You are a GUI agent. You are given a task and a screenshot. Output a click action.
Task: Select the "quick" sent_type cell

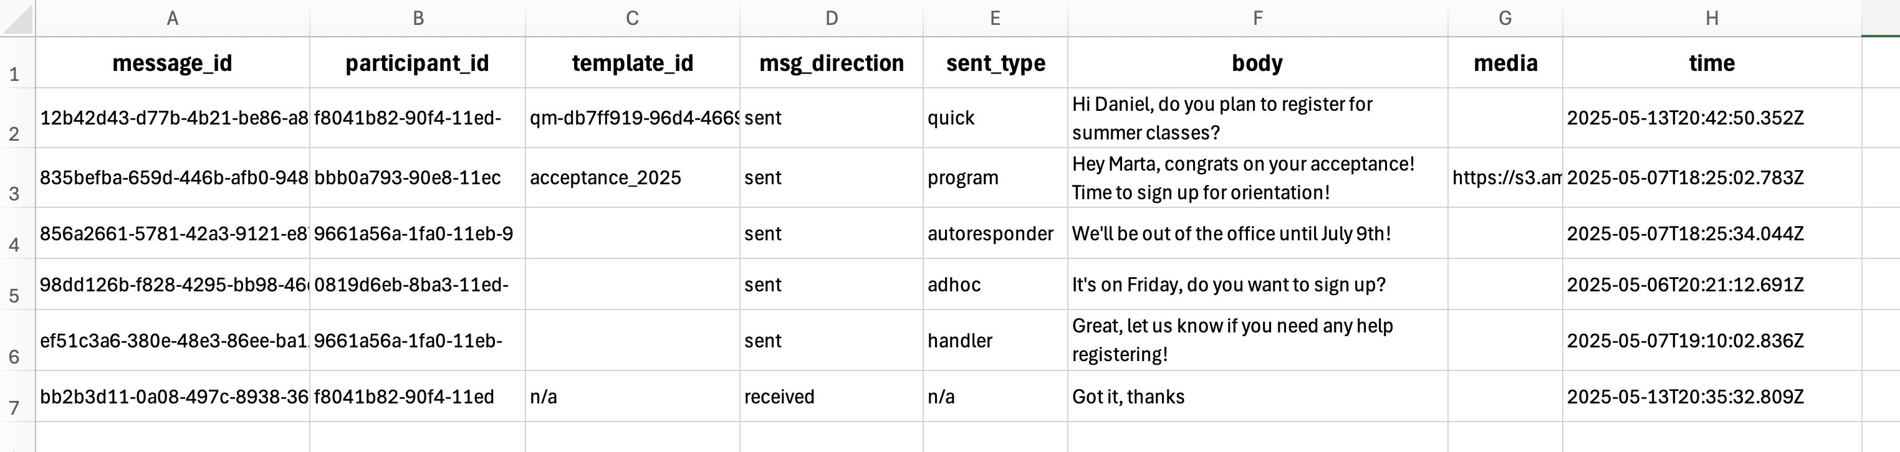[x=994, y=118]
